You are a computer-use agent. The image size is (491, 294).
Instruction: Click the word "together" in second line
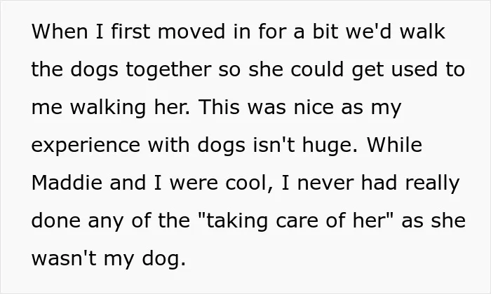pos(168,69)
